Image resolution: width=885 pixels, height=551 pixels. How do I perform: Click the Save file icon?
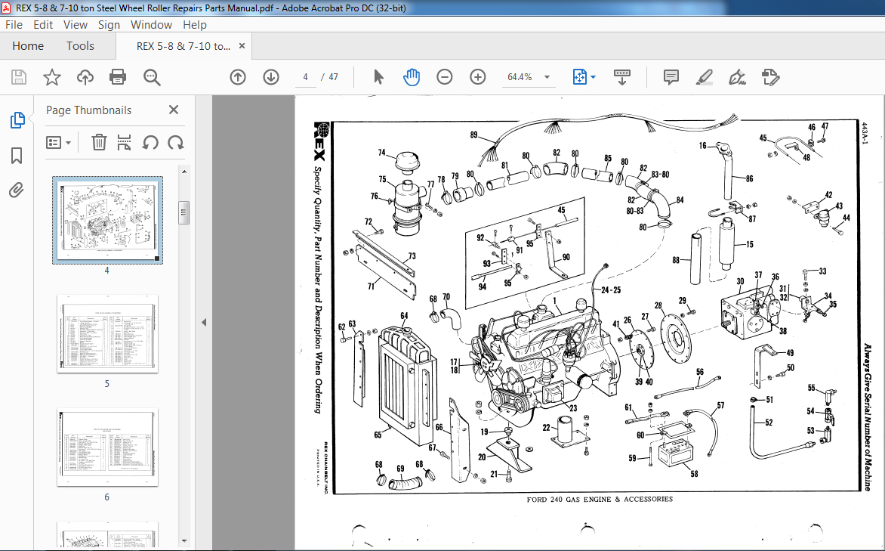click(x=19, y=77)
